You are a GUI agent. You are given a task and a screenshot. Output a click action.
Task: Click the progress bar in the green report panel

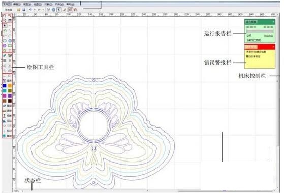(260, 31)
